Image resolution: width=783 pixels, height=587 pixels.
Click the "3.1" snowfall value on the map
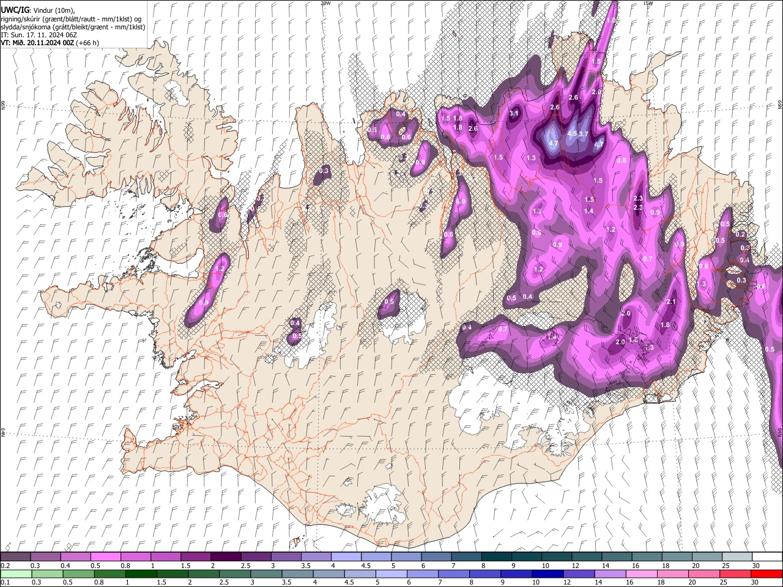click(514, 113)
